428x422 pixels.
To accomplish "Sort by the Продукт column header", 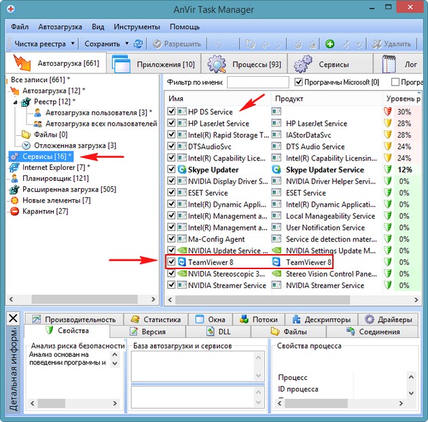I will tap(327, 99).
